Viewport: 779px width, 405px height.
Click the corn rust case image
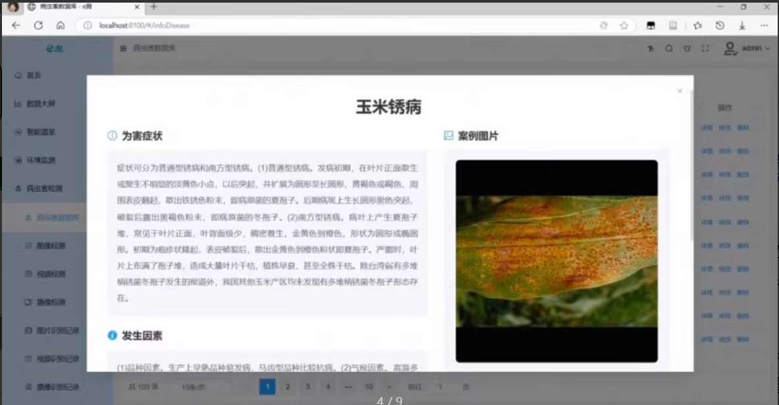tap(557, 261)
